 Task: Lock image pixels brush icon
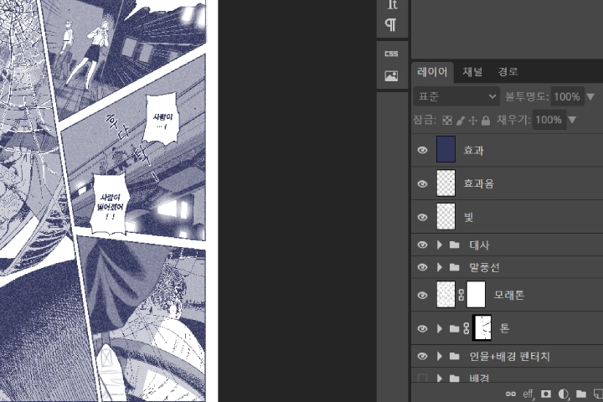pos(461,121)
